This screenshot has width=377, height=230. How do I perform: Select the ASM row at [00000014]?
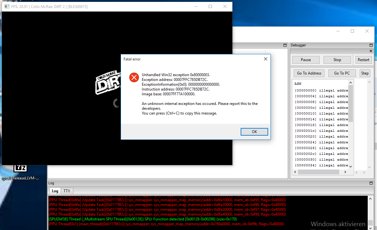click(321, 119)
